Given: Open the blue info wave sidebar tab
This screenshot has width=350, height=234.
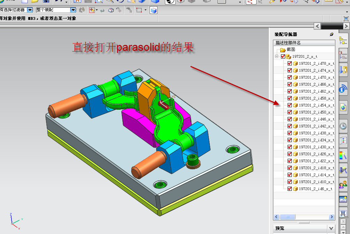Looking at the screenshot, I should tap(343, 89).
